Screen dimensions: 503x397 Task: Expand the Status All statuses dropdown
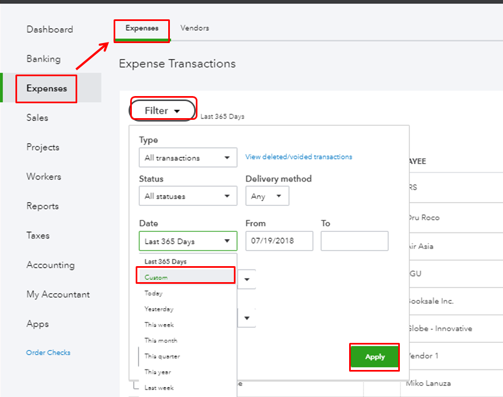point(188,196)
